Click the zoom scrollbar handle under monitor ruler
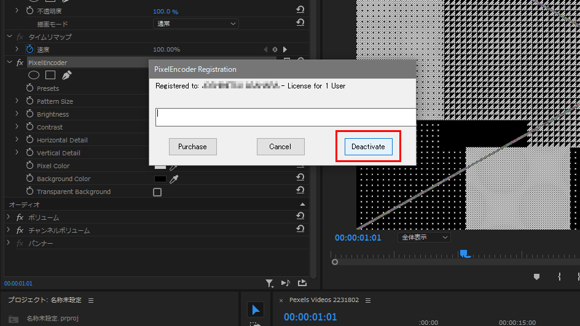This screenshot has height=326, width=580. (335, 262)
